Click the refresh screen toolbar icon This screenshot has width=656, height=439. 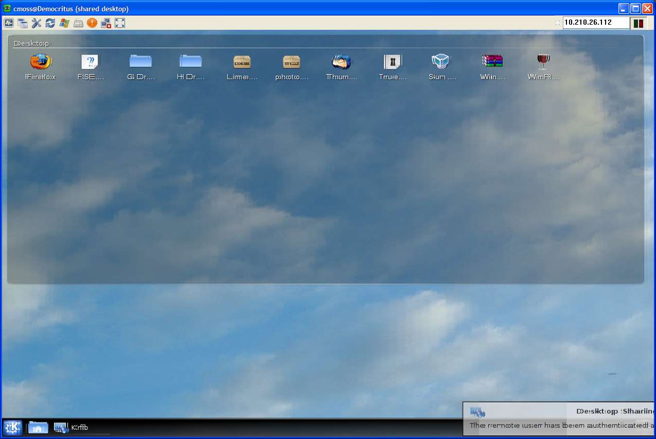point(50,23)
